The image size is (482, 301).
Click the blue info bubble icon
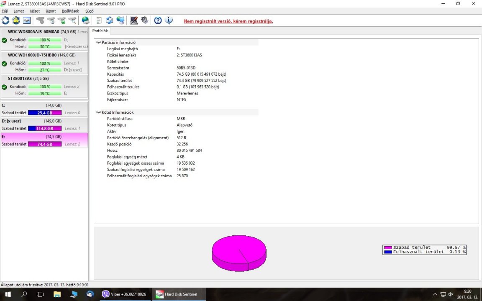point(169,20)
